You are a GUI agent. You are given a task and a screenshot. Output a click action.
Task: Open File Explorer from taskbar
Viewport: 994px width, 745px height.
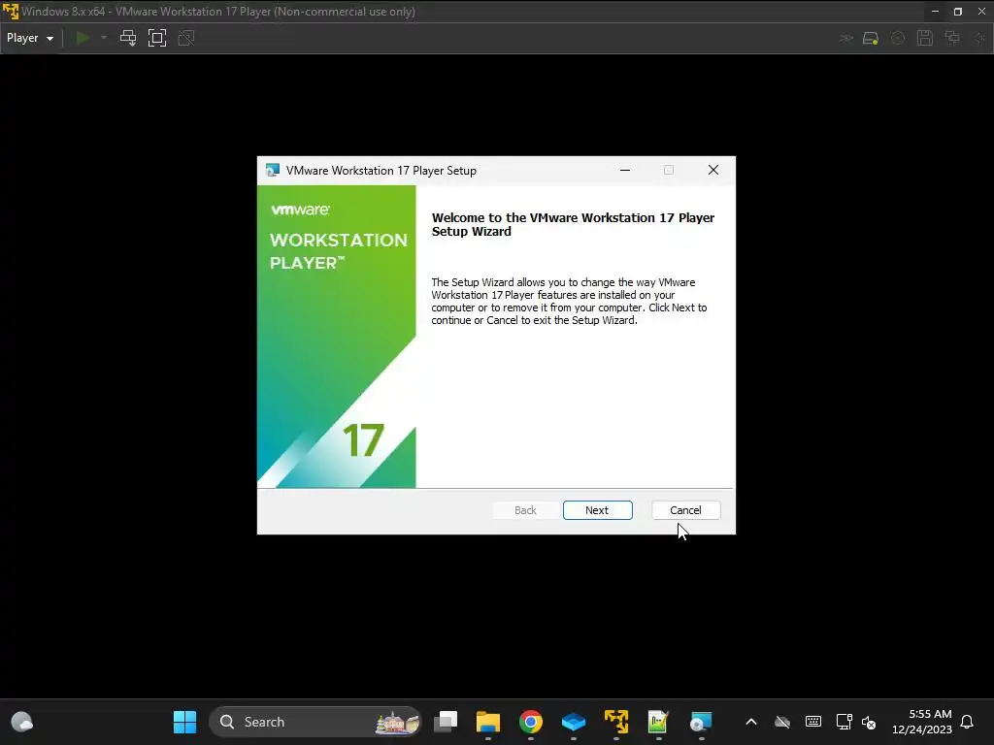488,722
